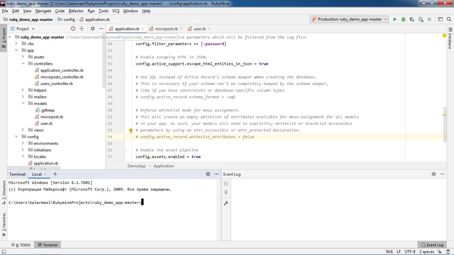Screen dimensions: 454x255
Task: Click Event Log clear trash icon
Action: [x=226, y=192]
